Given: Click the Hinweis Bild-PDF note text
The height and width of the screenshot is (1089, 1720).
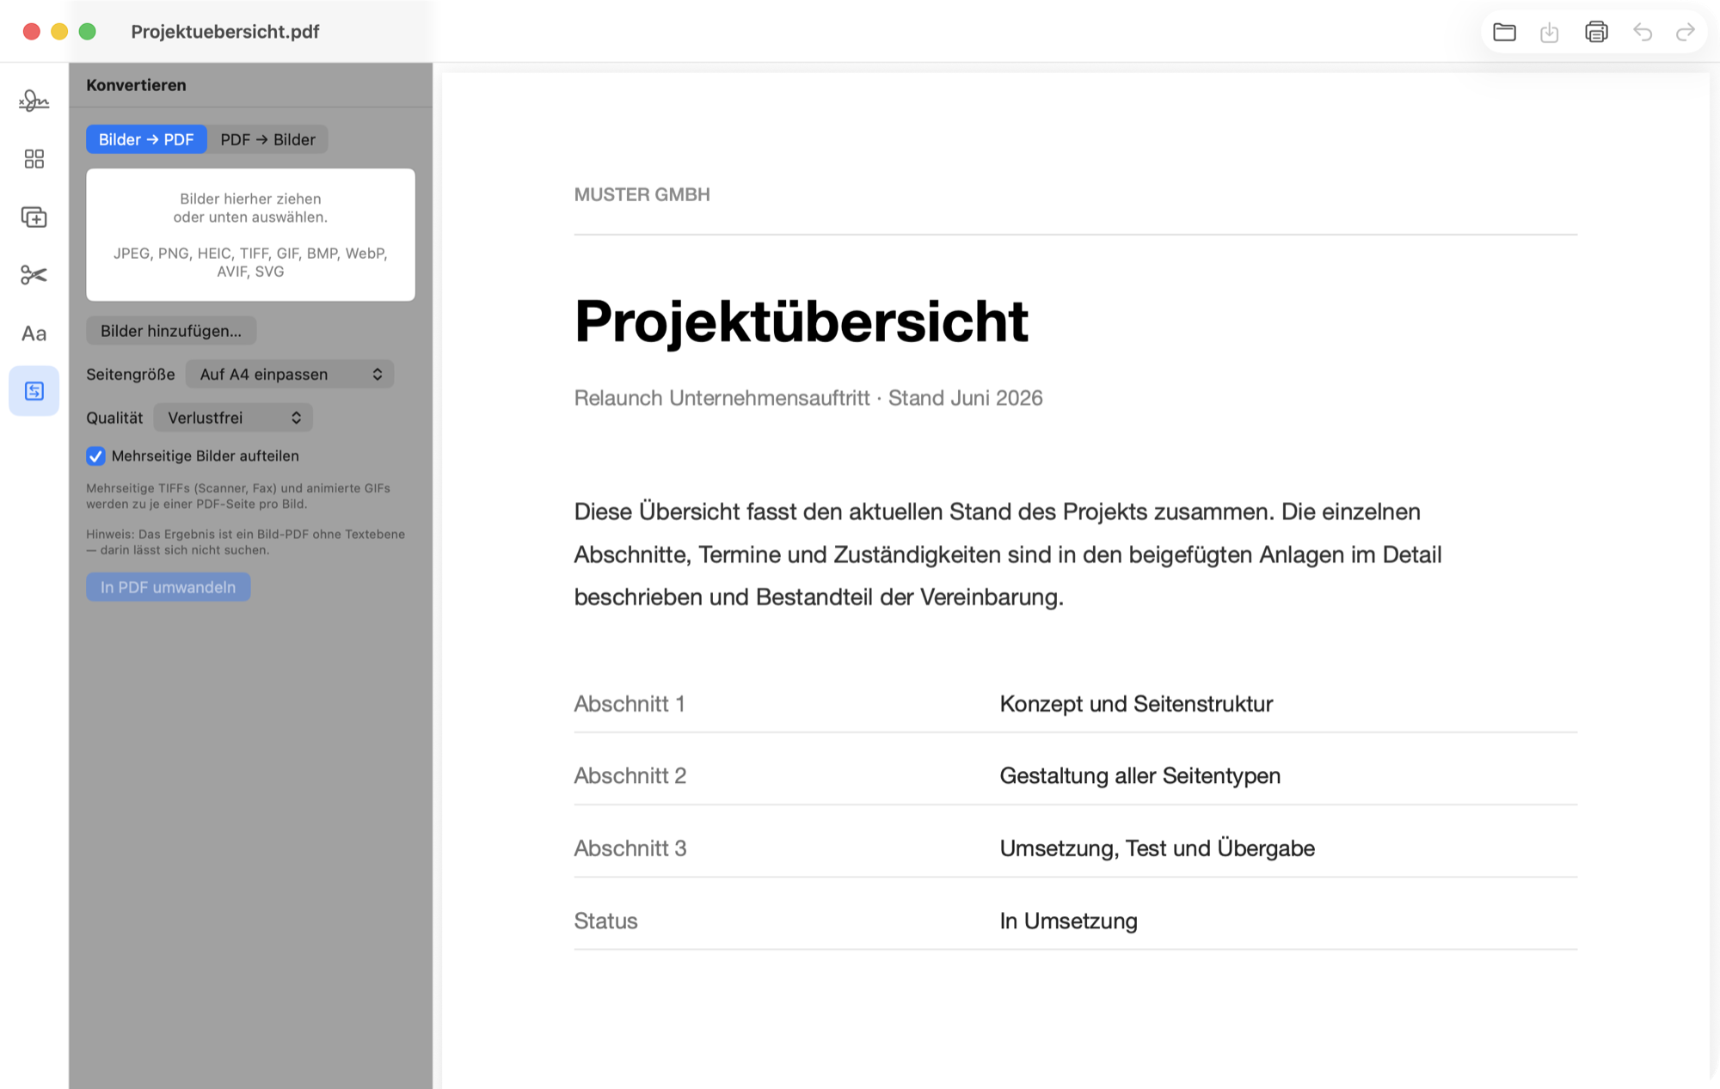Looking at the screenshot, I should tap(245, 542).
